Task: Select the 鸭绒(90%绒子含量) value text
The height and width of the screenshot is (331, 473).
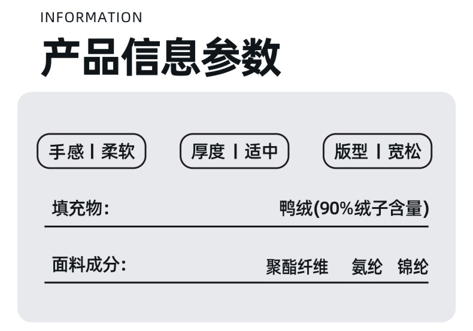Action: point(354,209)
